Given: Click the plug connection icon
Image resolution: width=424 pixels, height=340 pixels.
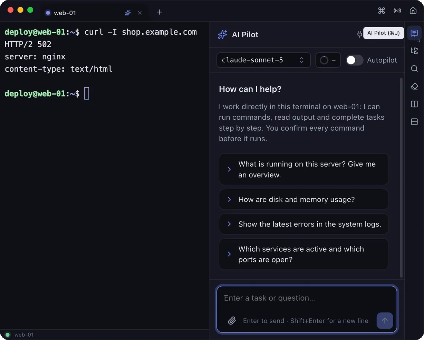Looking at the screenshot, I should [x=359, y=34].
